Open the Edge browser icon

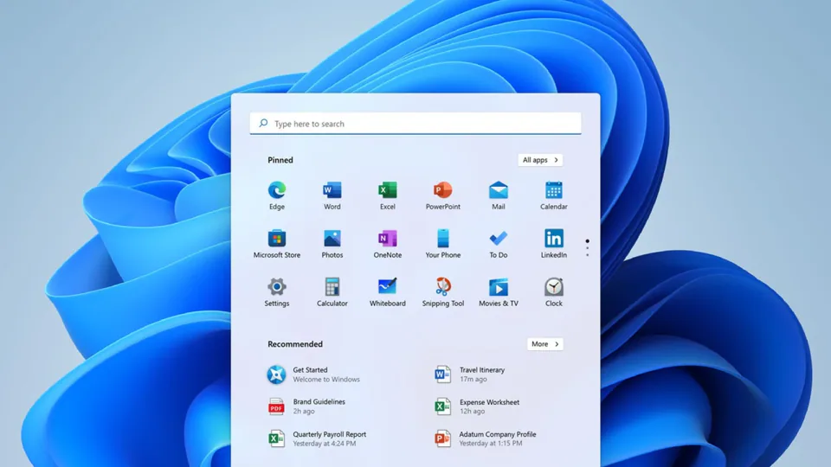pyautogui.click(x=277, y=190)
